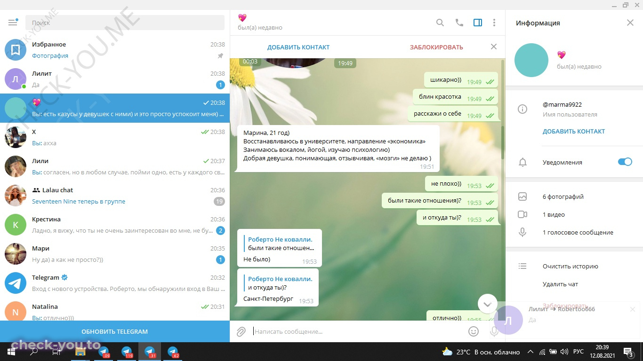643x361 pixels.
Task: Search within the current chat
Action: pyautogui.click(x=440, y=23)
